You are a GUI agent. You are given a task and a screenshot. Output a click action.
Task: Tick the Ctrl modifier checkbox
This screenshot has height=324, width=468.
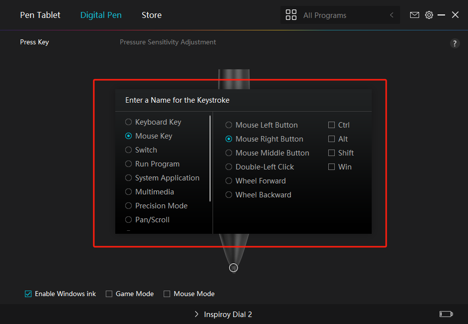point(331,125)
